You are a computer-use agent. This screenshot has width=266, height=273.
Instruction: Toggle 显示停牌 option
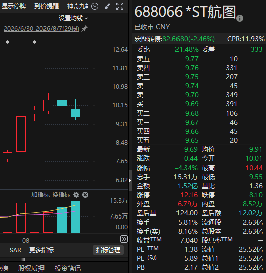point(14,6)
